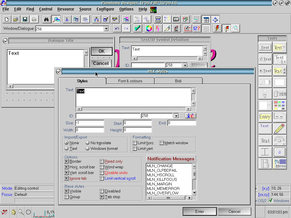Click the lightning bolt test icon
Screen dimensions: 291x218
(x=217, y=28)
